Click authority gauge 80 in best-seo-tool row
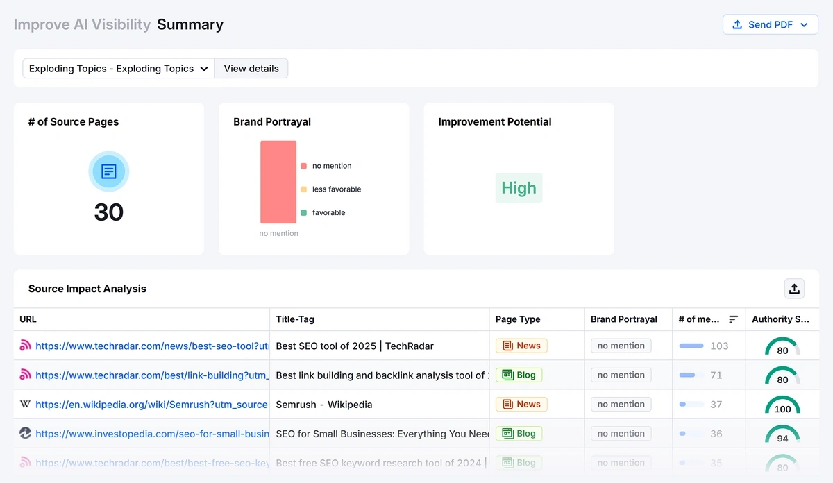Image resolution: width=833 pixels, height=483 pixels. pos(782,346)
